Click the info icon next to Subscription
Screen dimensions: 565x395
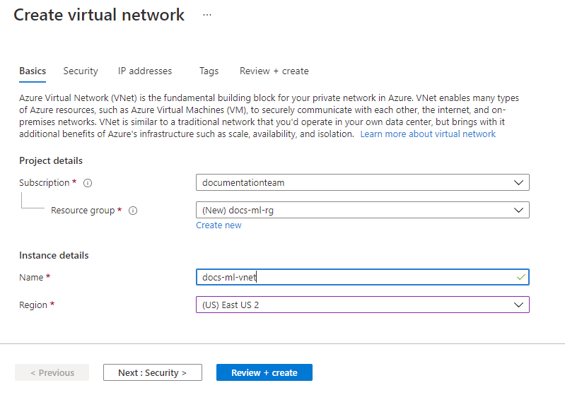click(88, 183)
